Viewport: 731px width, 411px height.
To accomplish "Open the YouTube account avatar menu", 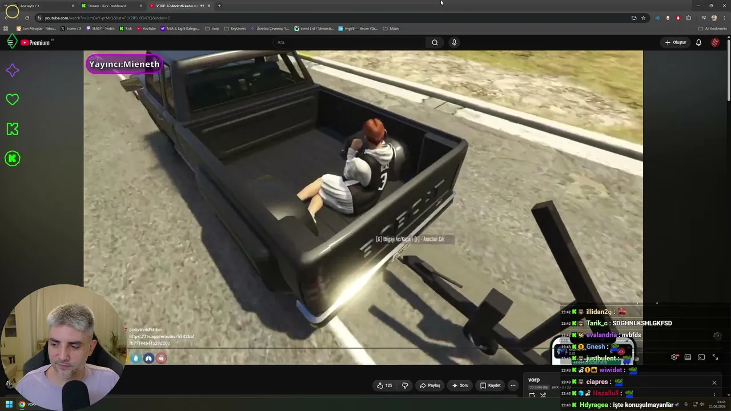I will point(715,42).
